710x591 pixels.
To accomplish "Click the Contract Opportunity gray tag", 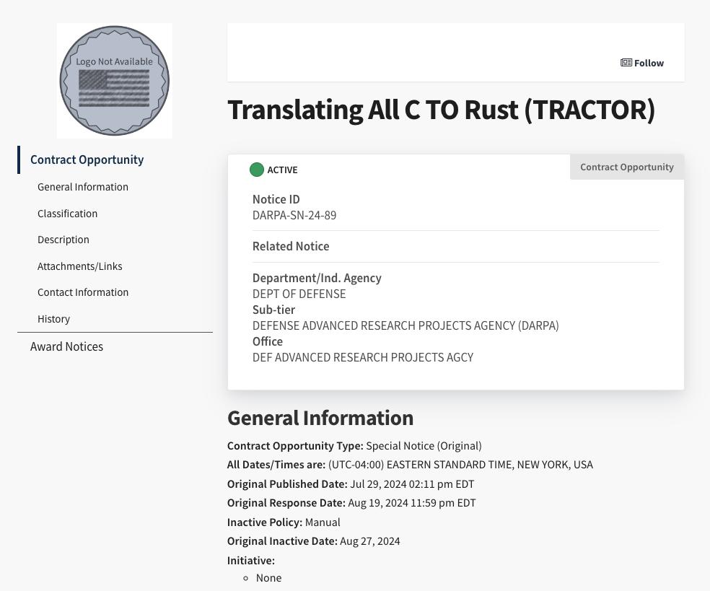I will 627,167.
